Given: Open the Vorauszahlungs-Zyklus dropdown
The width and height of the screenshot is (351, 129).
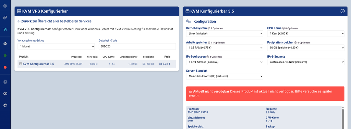Looking at the screenshot, I should tap(56, 46).
